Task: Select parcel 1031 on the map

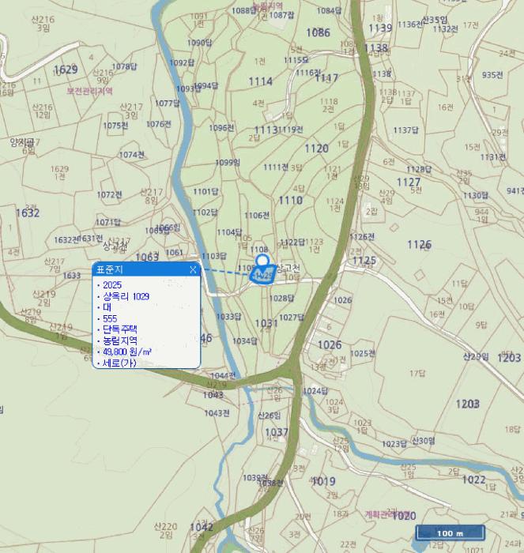Action: point(266,323)
